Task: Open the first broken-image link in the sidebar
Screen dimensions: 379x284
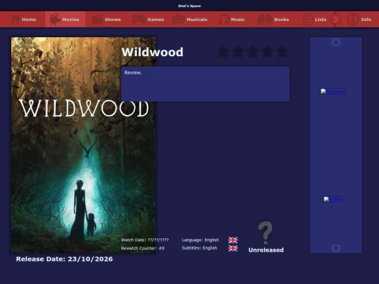Action: 333,91
